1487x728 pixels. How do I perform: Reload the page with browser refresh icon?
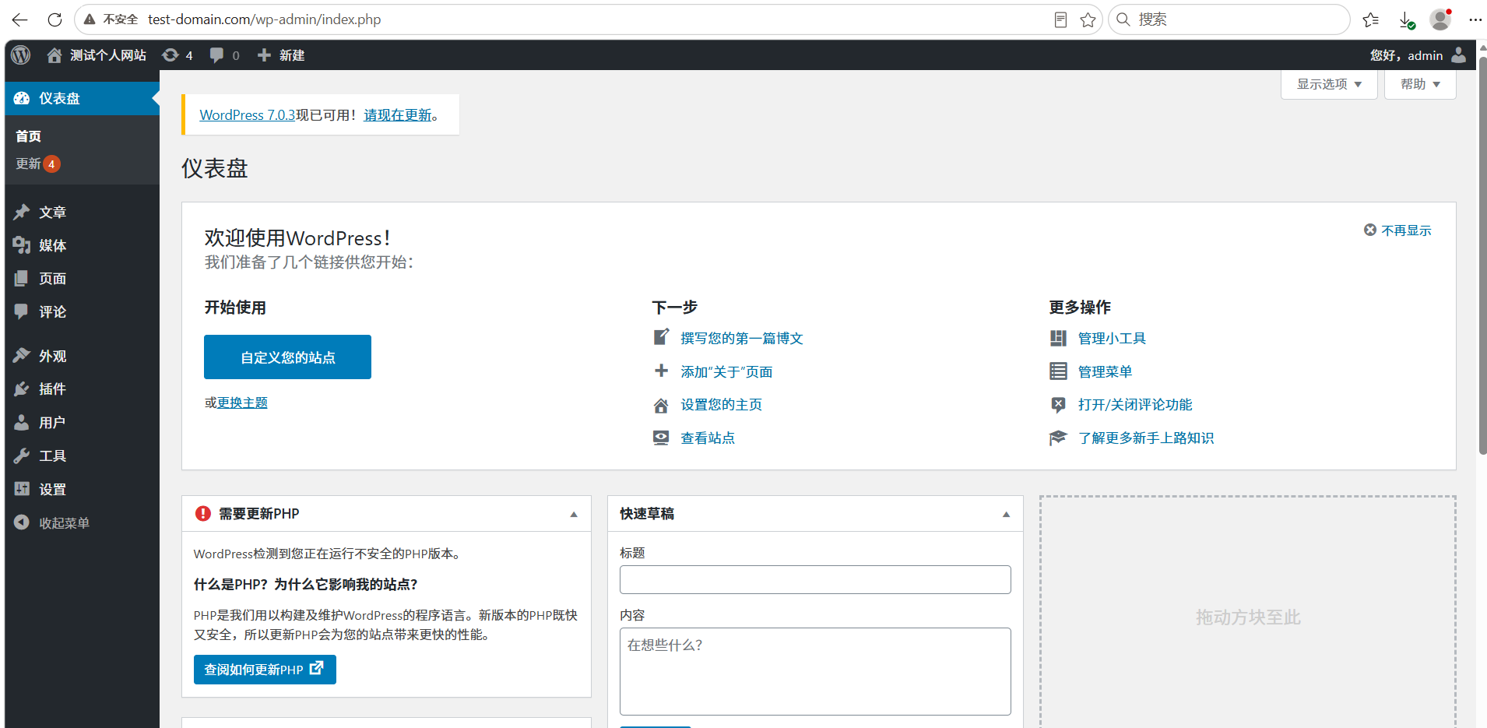point(54,19)
